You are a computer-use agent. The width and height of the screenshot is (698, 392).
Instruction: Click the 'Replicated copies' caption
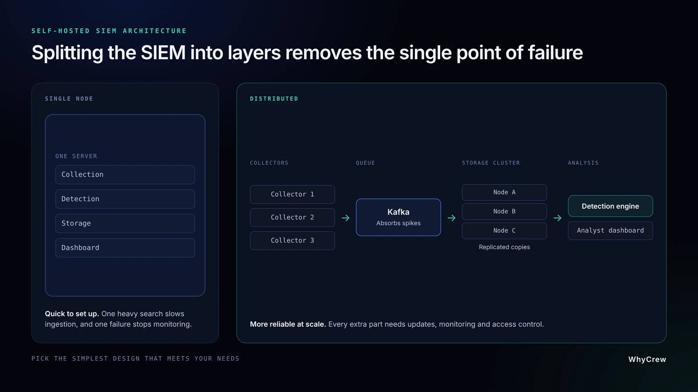point(504,247)
